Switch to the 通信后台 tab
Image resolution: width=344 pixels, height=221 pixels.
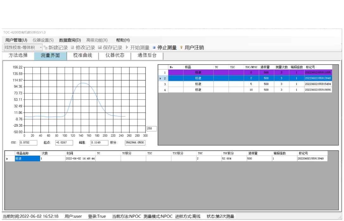pos(147,55)
